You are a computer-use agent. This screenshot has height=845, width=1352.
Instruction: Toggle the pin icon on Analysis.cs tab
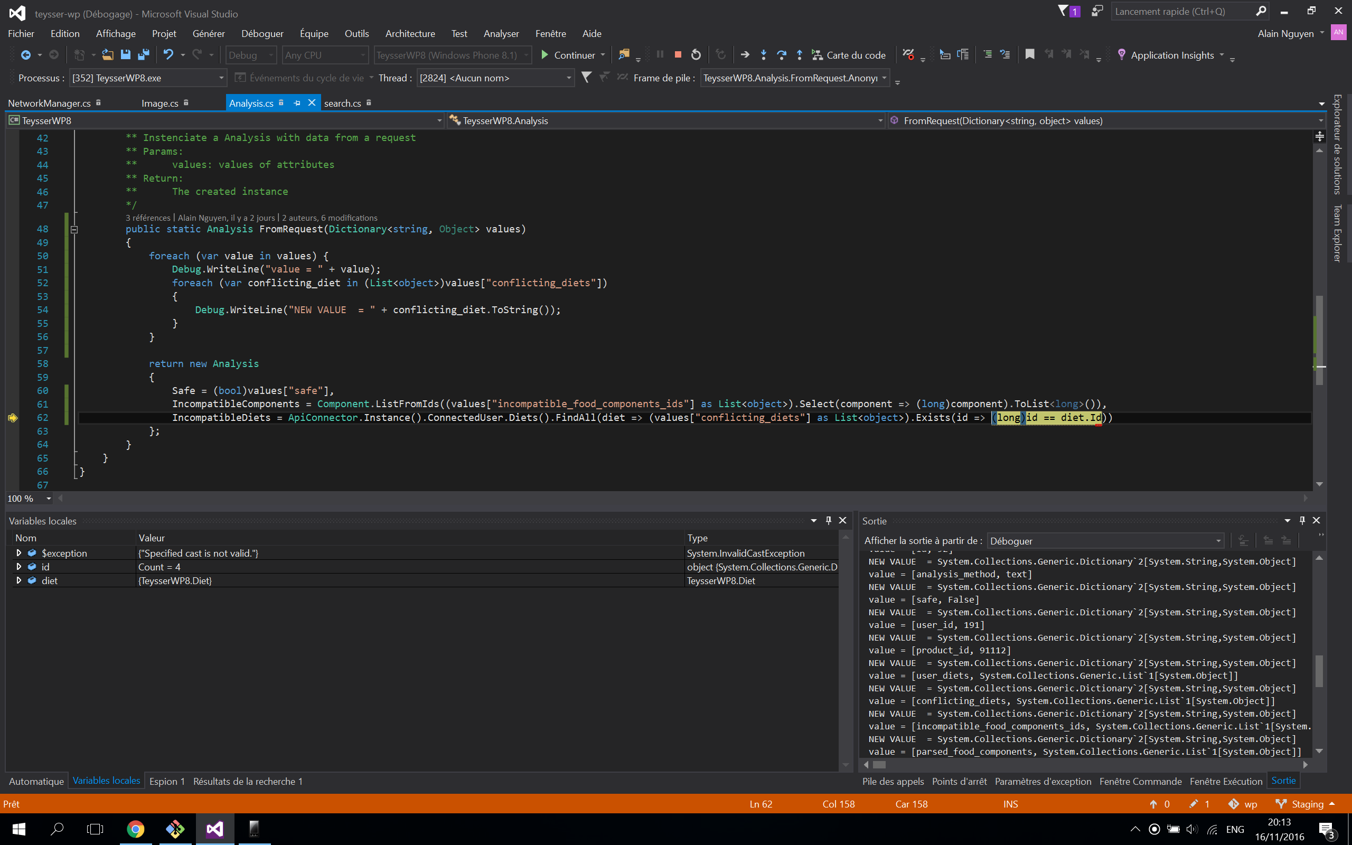pyautogui.click(x=297, y=103)
